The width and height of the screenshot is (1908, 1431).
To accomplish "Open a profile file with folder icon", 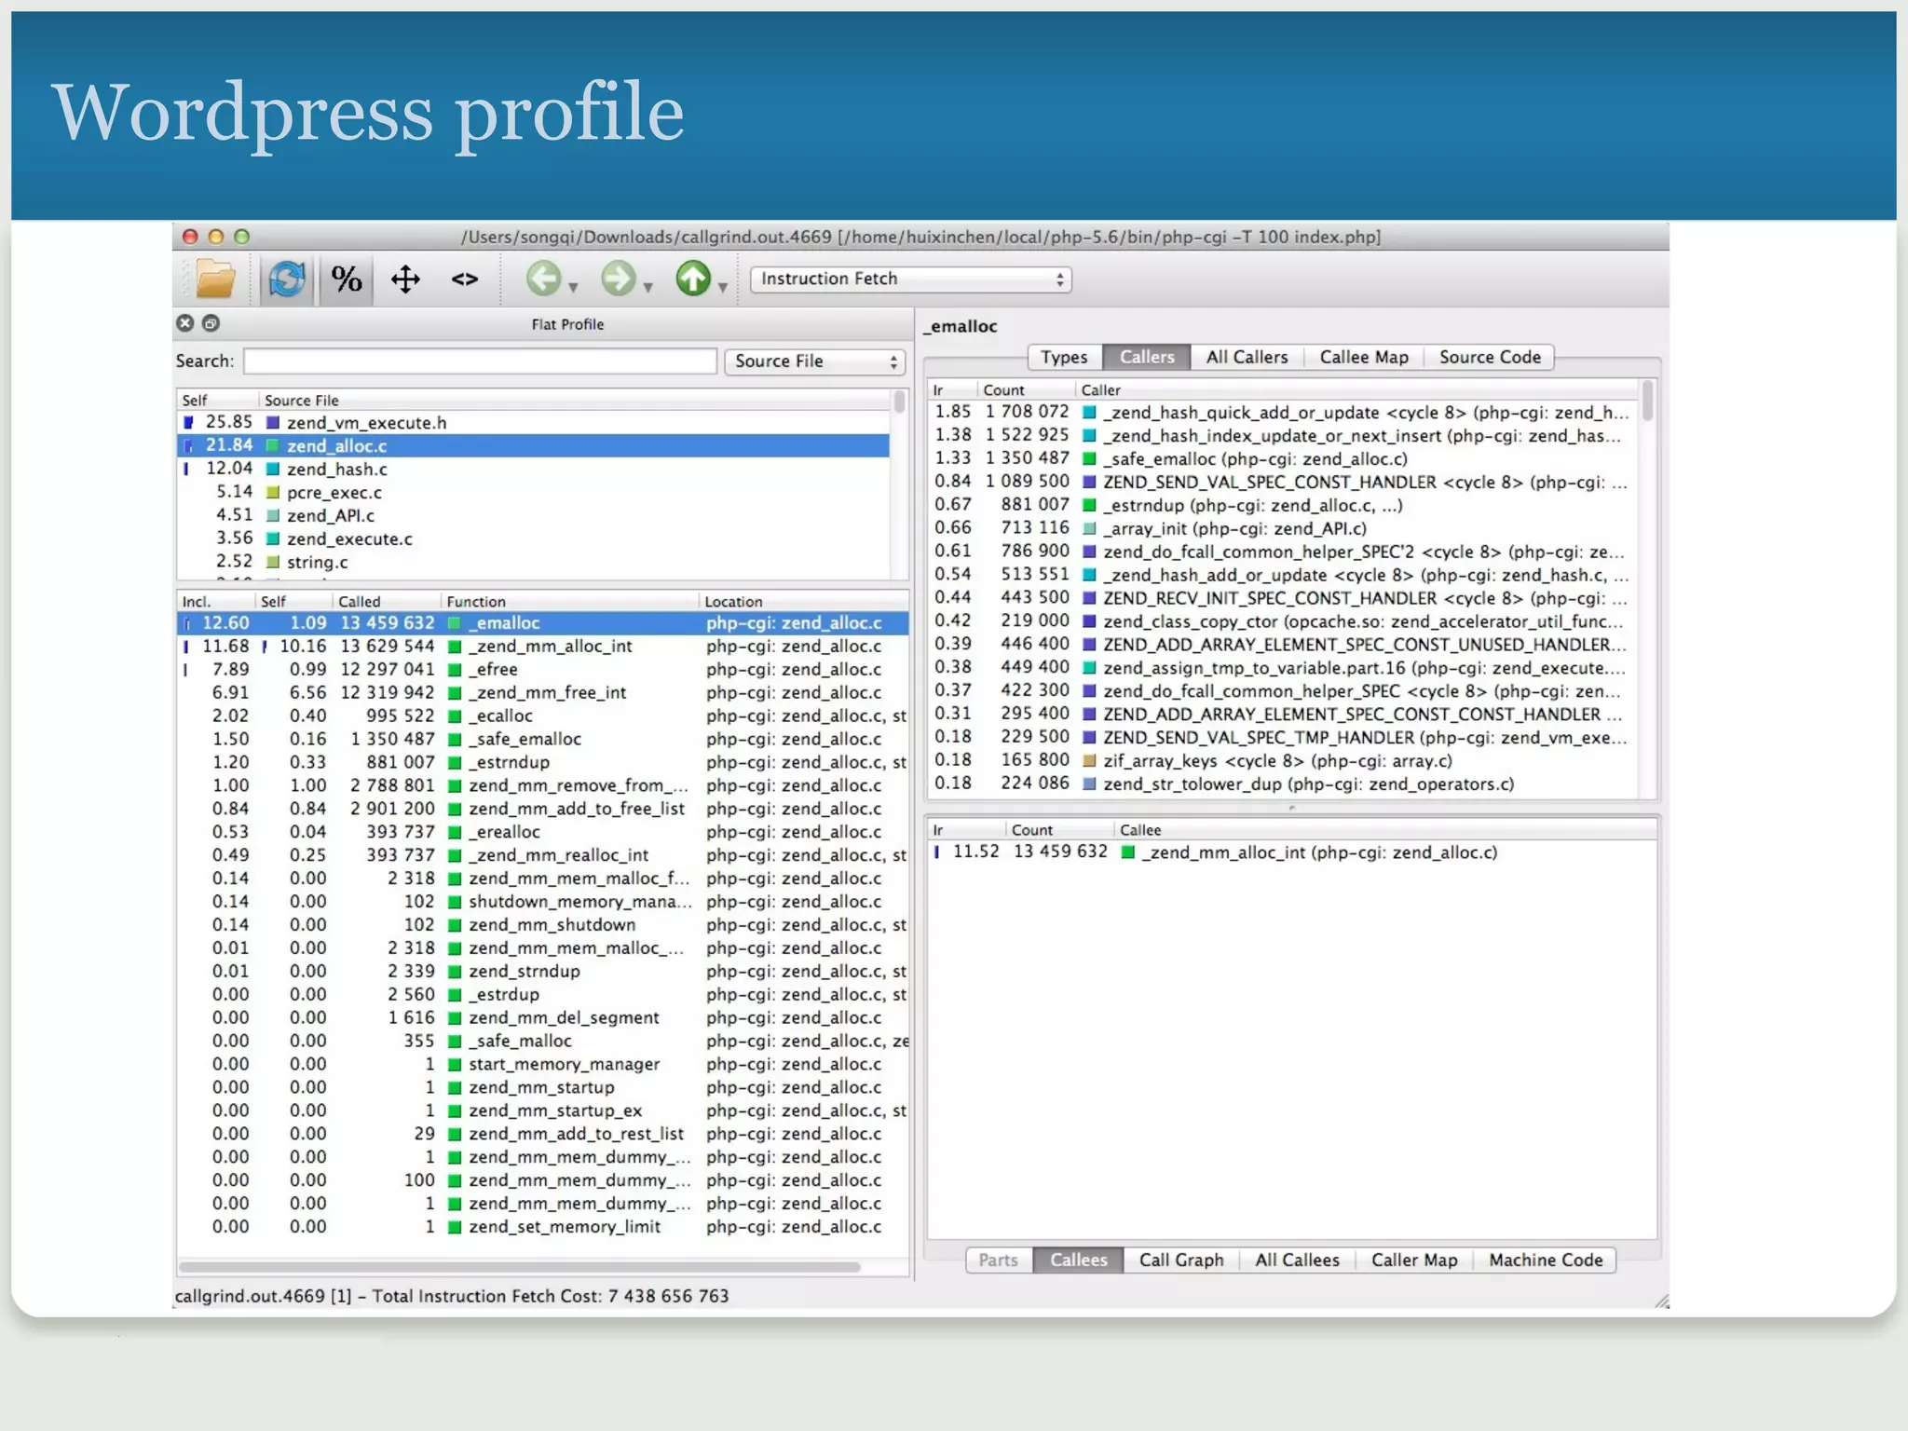I will pos(215,279).
